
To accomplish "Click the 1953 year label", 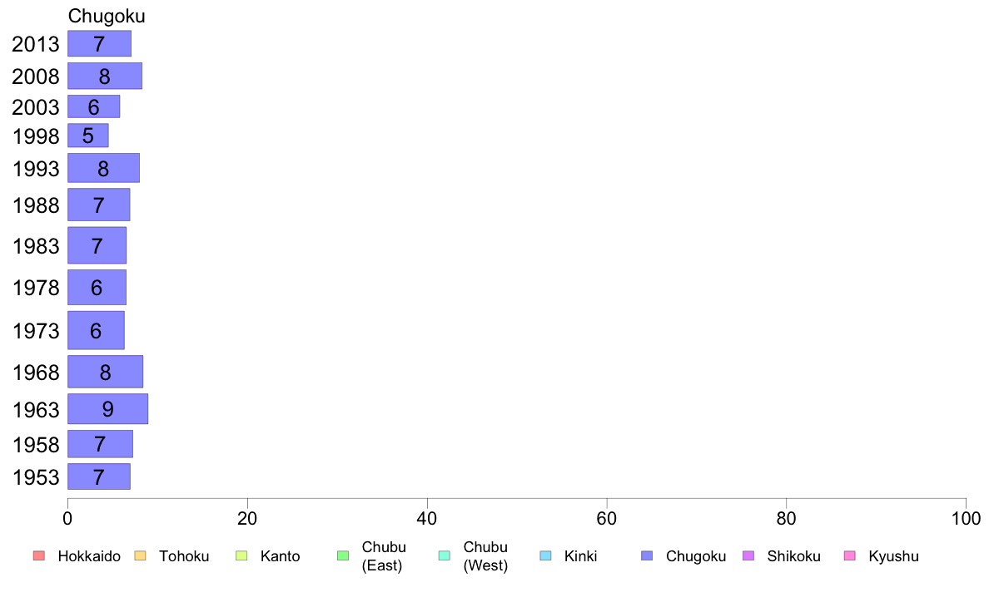I will coord(36,477).
